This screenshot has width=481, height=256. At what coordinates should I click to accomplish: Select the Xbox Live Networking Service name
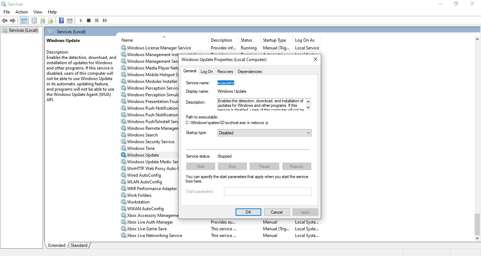pyautogui.click(x=155, y=235)
